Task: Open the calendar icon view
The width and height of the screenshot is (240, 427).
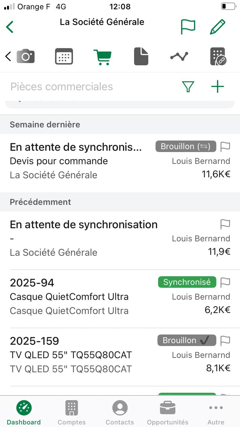Action: (x=64, y=57)
